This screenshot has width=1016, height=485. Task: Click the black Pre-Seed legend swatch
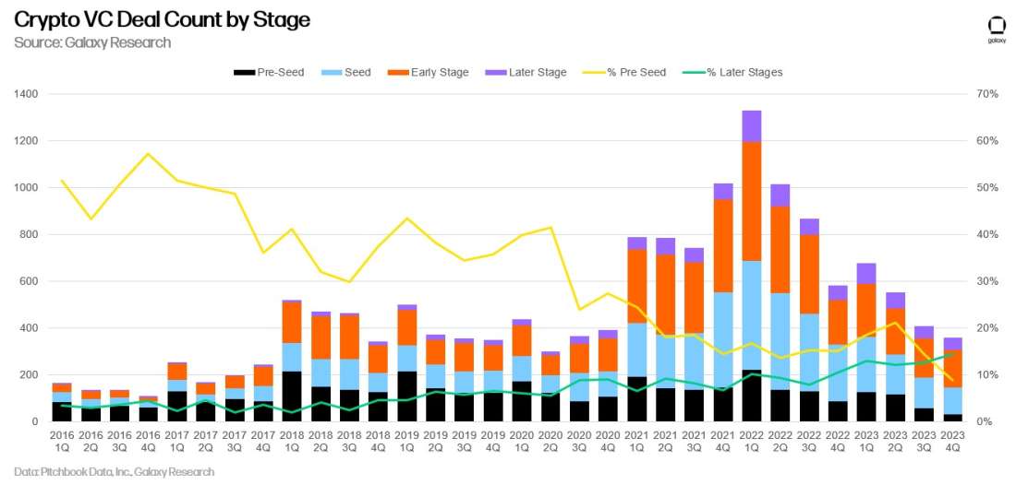pos(244,73)
